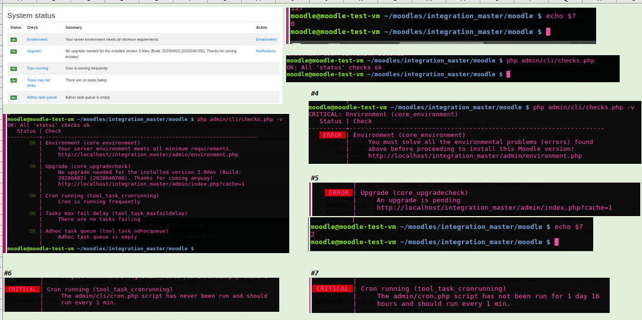Image resolution: width=642 pixels, height=320 pixels.
Task: Click the OK badge in the Cron running row
Action: point(14,68)
